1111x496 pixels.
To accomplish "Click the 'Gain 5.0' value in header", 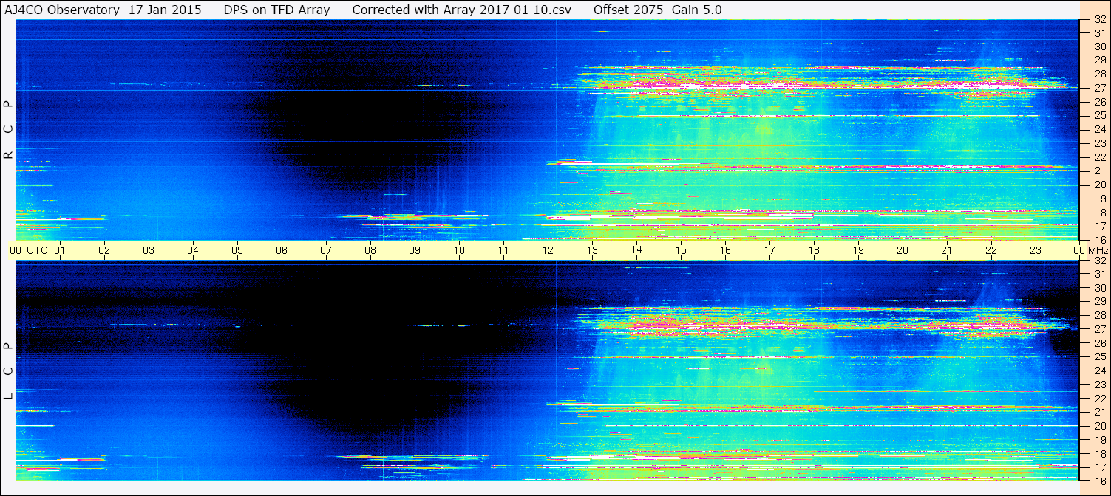I will tap(697, 10).
